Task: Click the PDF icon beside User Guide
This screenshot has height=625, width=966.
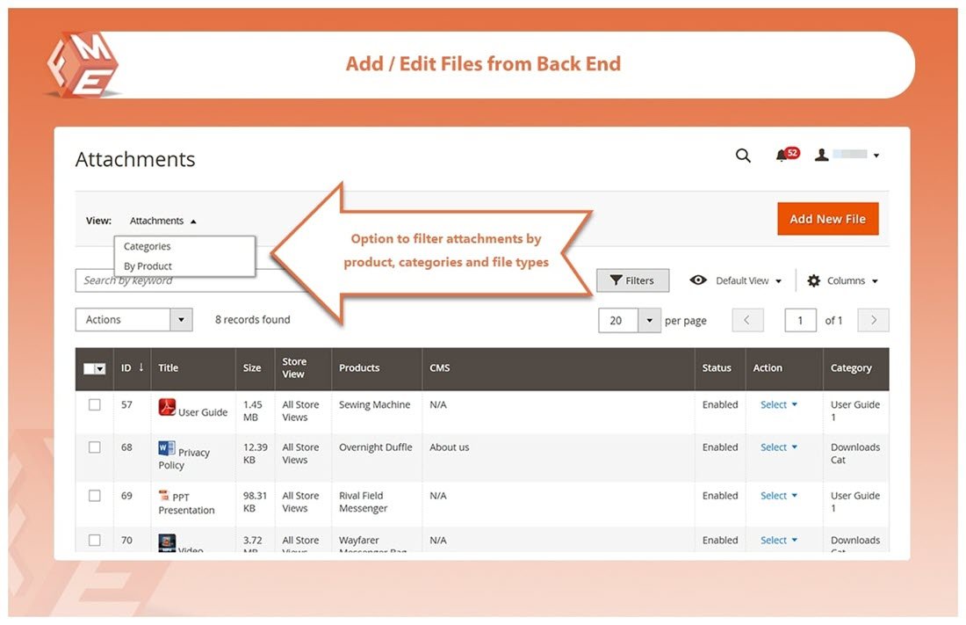Action: click(167, 407)
